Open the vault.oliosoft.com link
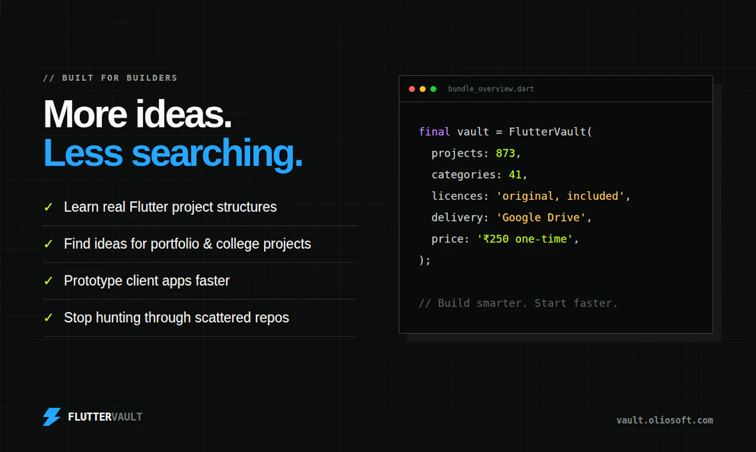Screen dimensions: 756x452 [x=665, y=420]
